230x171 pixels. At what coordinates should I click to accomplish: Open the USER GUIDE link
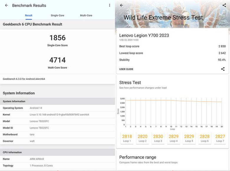click(126, 69)
